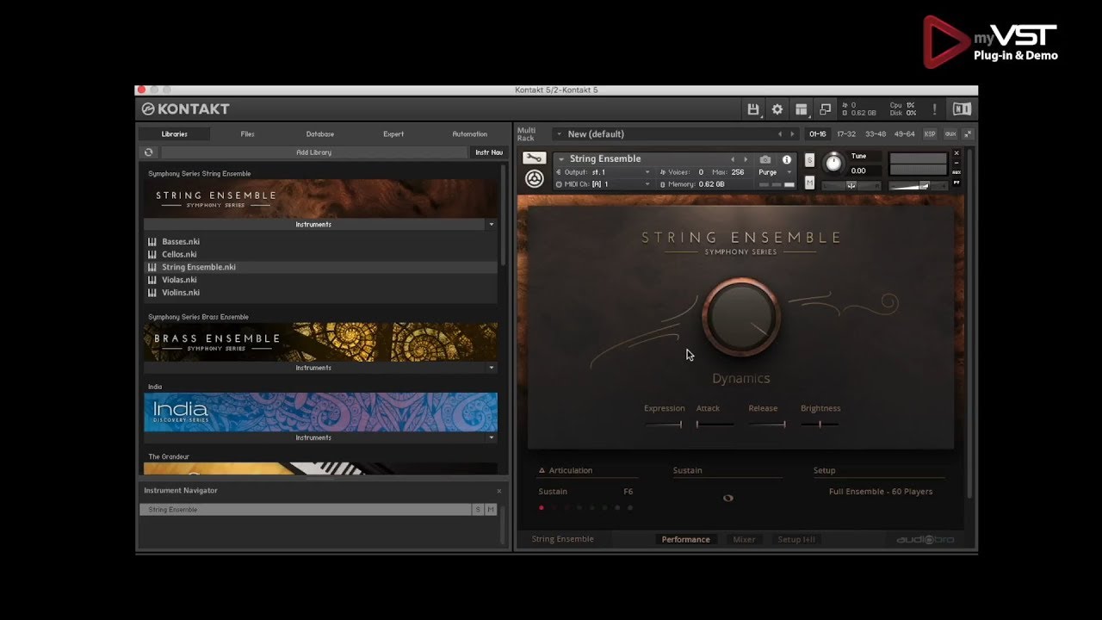Open Kontakt options gear
This screenshot has width=1102, height=620.
(777, 109)
